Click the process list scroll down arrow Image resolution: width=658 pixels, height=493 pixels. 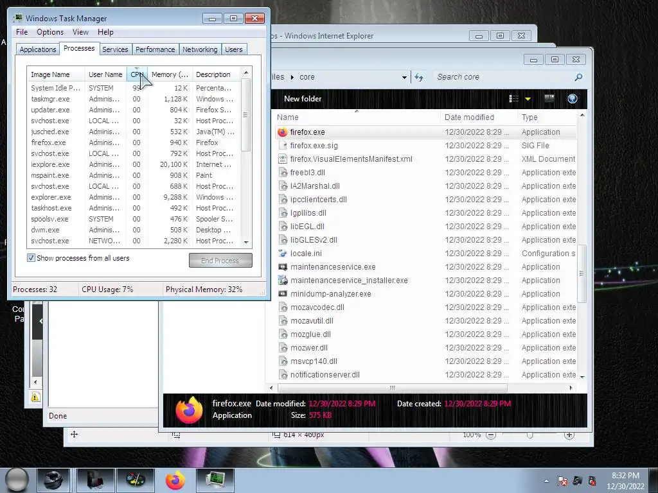point(246,242)
